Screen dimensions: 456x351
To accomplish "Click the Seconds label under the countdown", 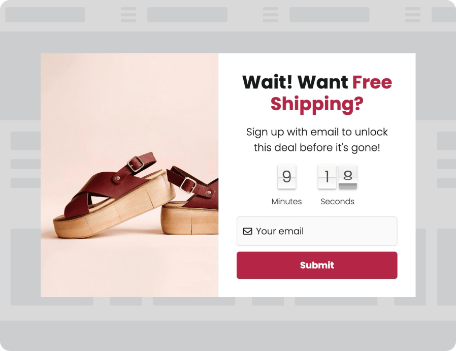I will click(x=338, y=201).
